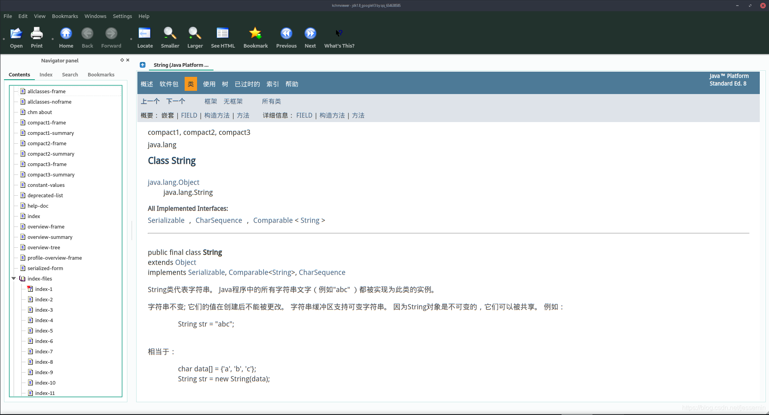Select index-1 under index-files
This screenshot has width=769, height=415.
click(44, 289)
